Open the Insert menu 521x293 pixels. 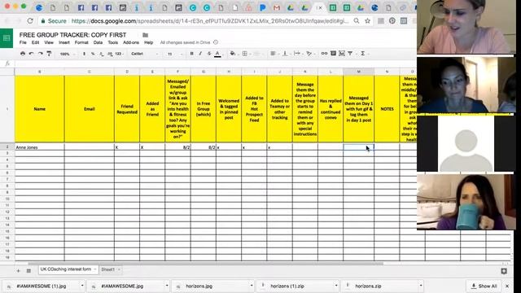click(x=64, y=42)
